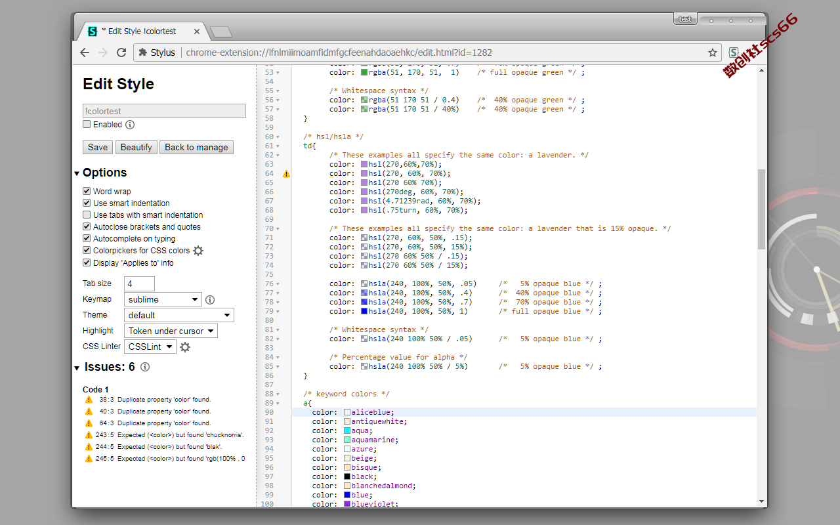Open CSS Linter settings gear
Image resolution: width=840 pixels, height=525 pixels.
coord(185,346)
